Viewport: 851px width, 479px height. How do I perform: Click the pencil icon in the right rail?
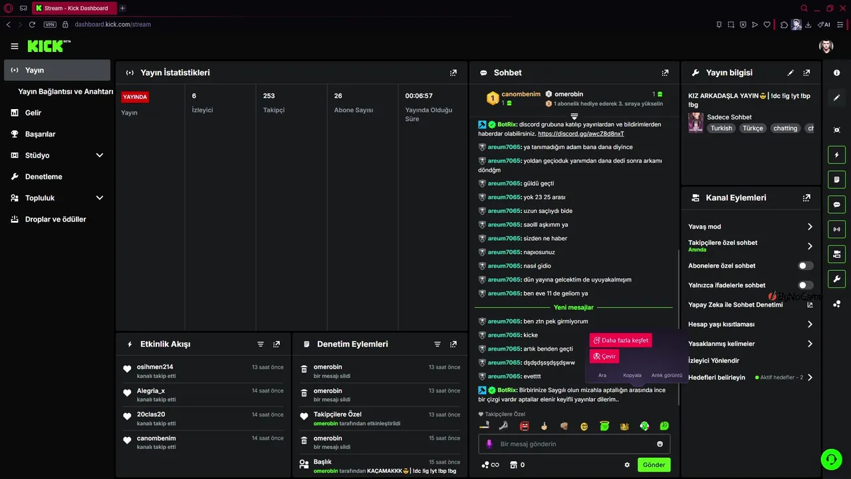click(x=836, y=98)
